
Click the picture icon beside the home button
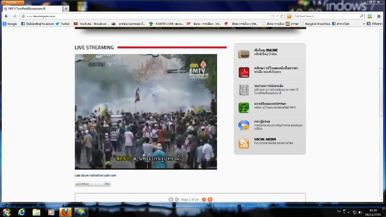point(370,16)
